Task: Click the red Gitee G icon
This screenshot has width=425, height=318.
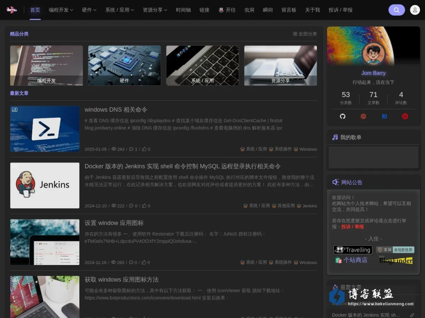Action: coord(405,116)
